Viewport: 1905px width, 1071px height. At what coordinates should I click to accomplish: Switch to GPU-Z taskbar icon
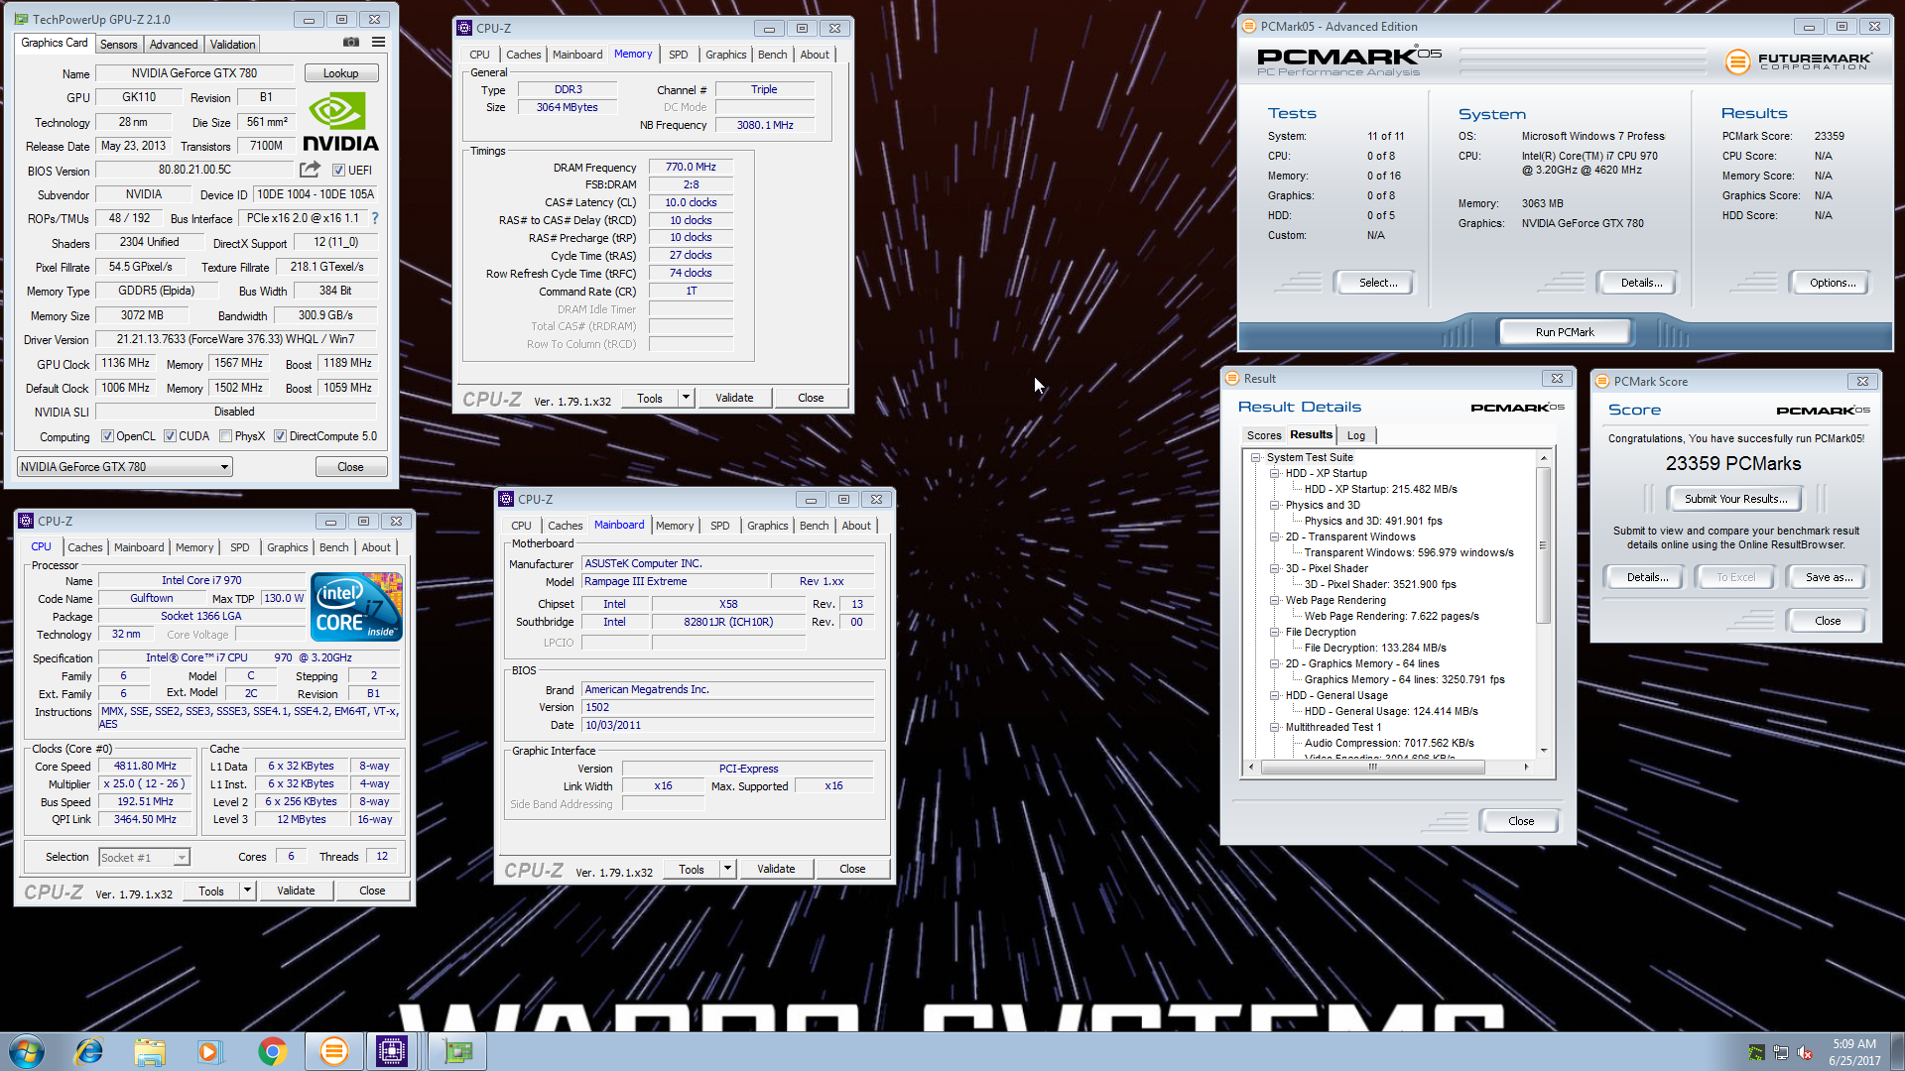pyautogui.click(x=457, y=1051)
